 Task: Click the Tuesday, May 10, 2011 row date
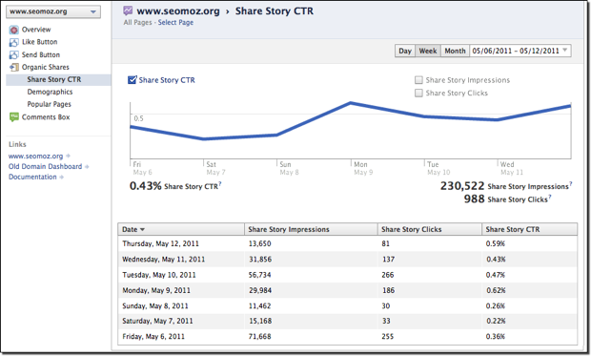tap(158, 275)
